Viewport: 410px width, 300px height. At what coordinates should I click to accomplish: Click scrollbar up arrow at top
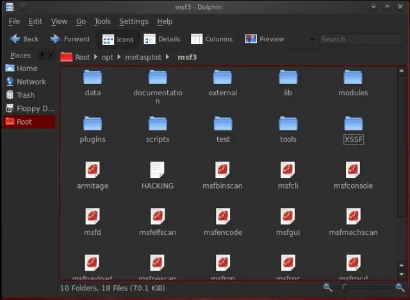[x=402, y=71]
